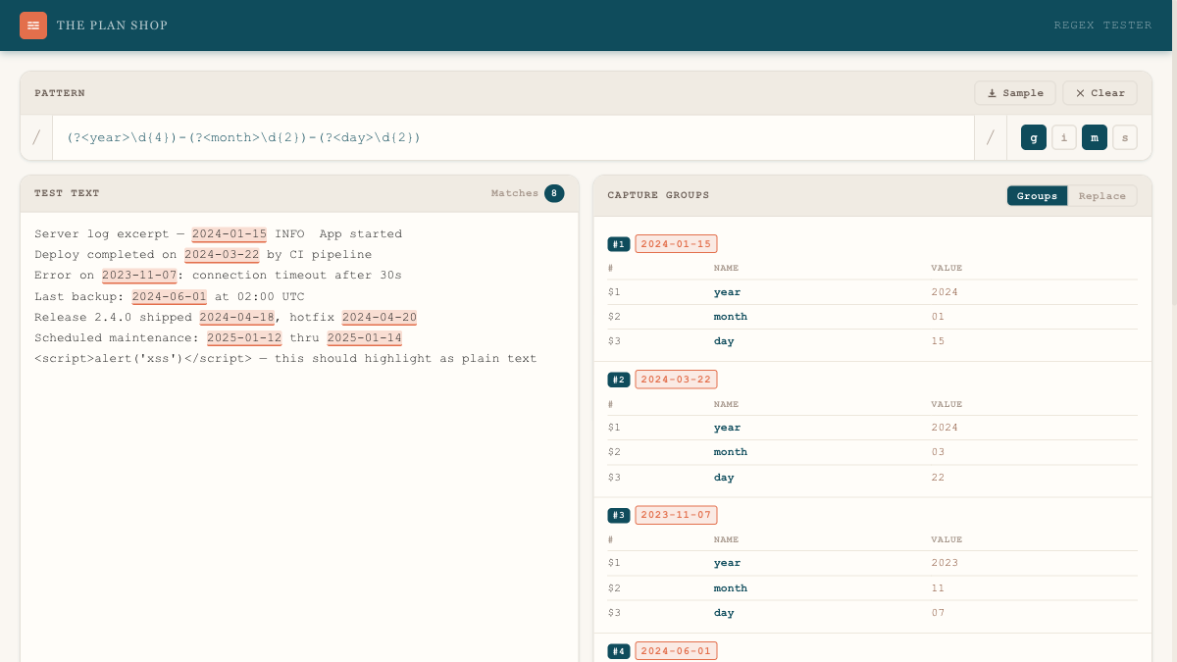
Task: Click highlighted 2025-01-12 maintenance date
Action: pyautogui.click(x=244, y=337)
